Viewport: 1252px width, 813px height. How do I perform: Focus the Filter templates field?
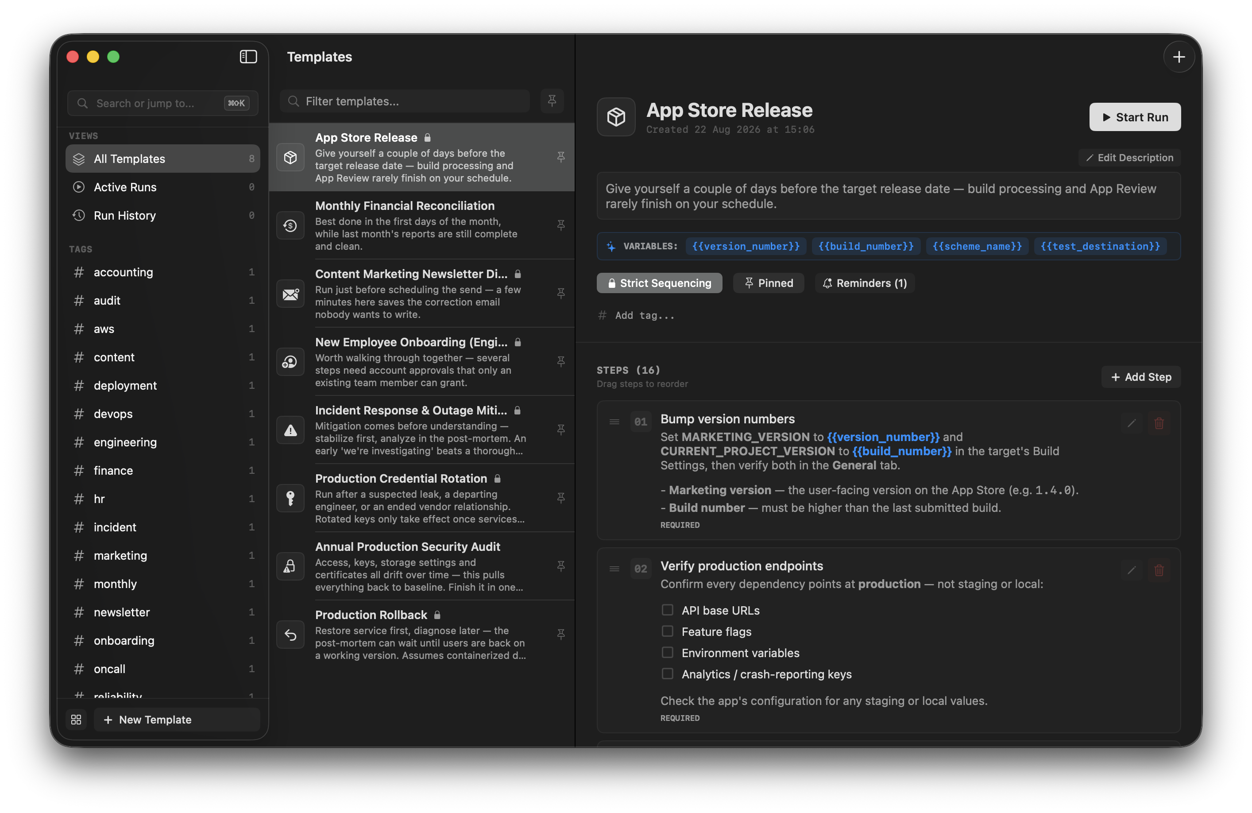[405, 101]
